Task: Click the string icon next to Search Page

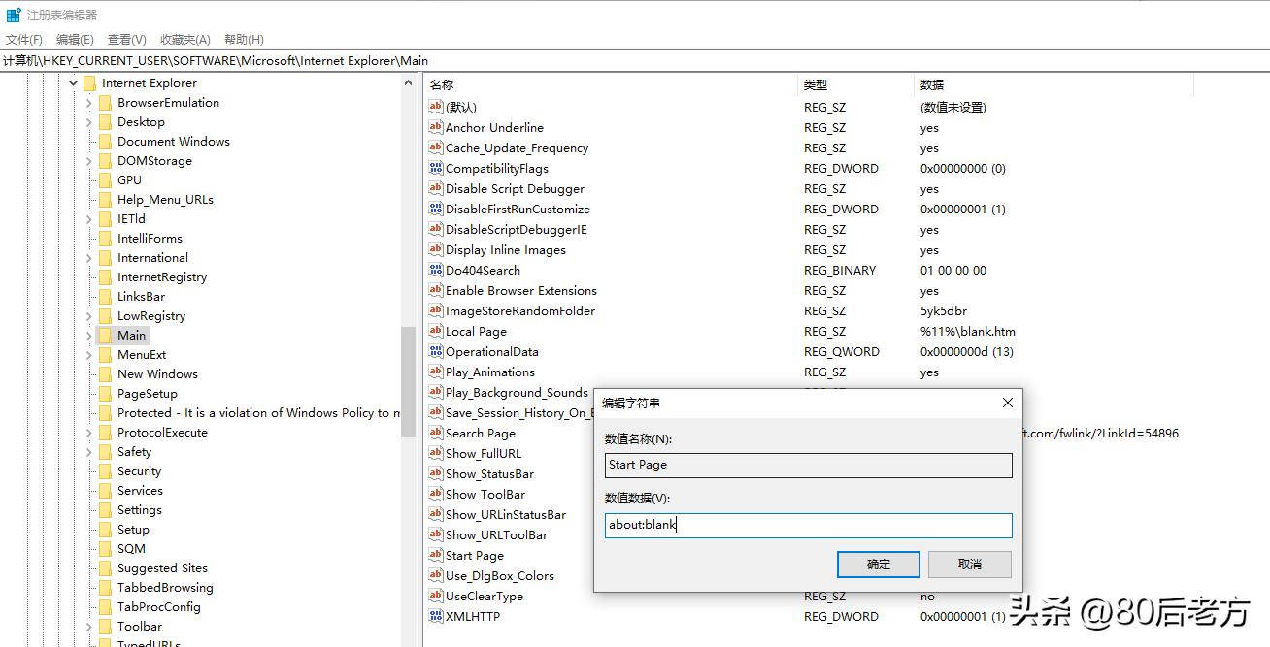Action: click(x=436, y=433)
